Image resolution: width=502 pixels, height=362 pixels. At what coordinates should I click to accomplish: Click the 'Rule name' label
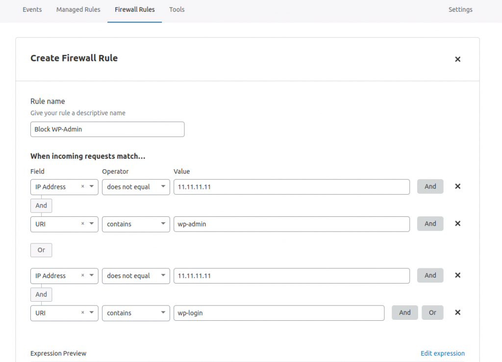tap(48, 101)
